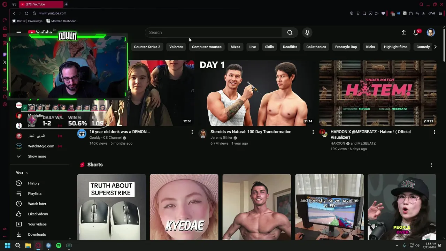Open the YouTube upload arrow icon
The height and width of the screenshot is (251, 446).
click(403, 32)
